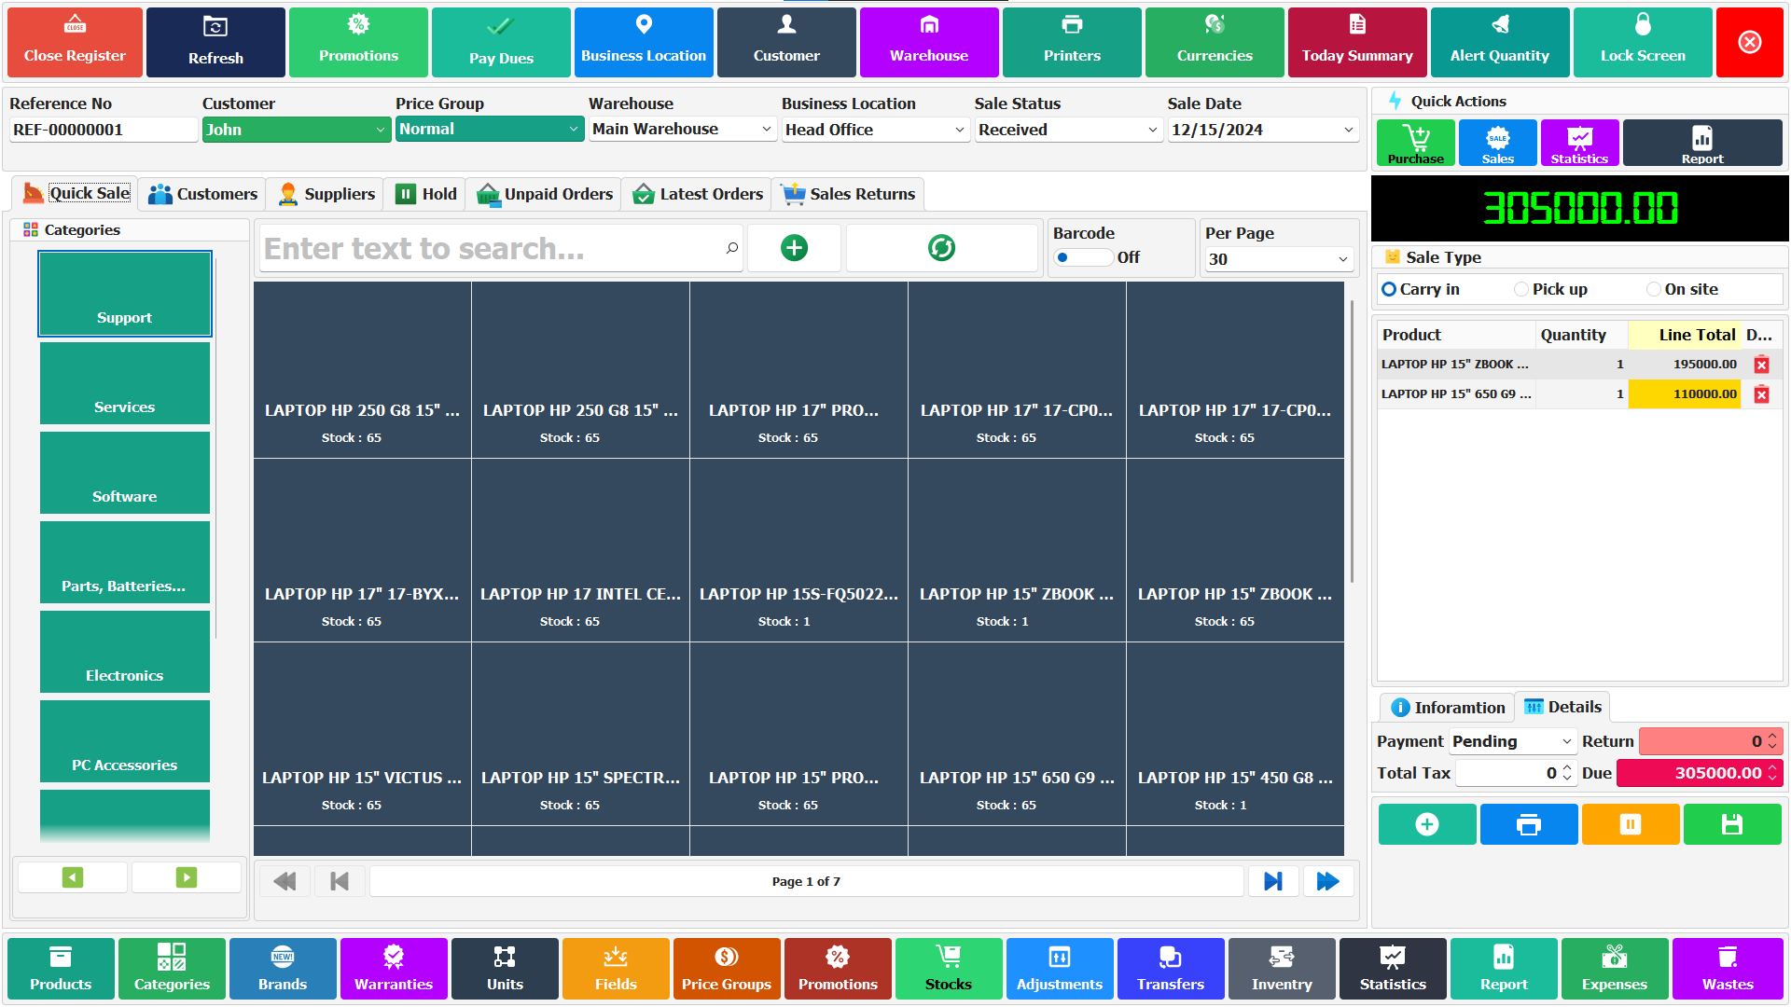The width and height of the screenshot is (1791, 1007).
Task: Open the Promotions toolbar icon
Action: point(358,42)
